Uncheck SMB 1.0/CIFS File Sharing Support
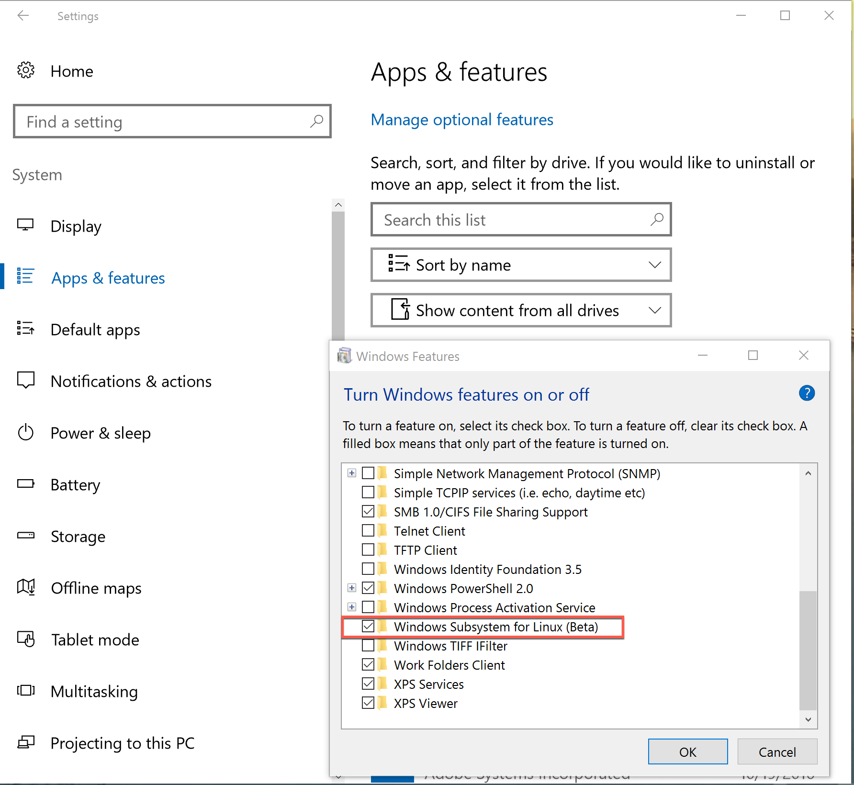This screenshot has width=854, height=785. tap(368, 512)
